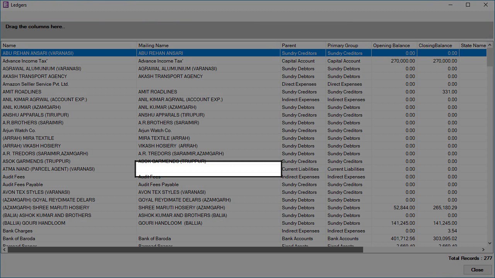This screenshot has width=495, height=278.
Task: Click the Total Records : 277 label
Action: 470,258
